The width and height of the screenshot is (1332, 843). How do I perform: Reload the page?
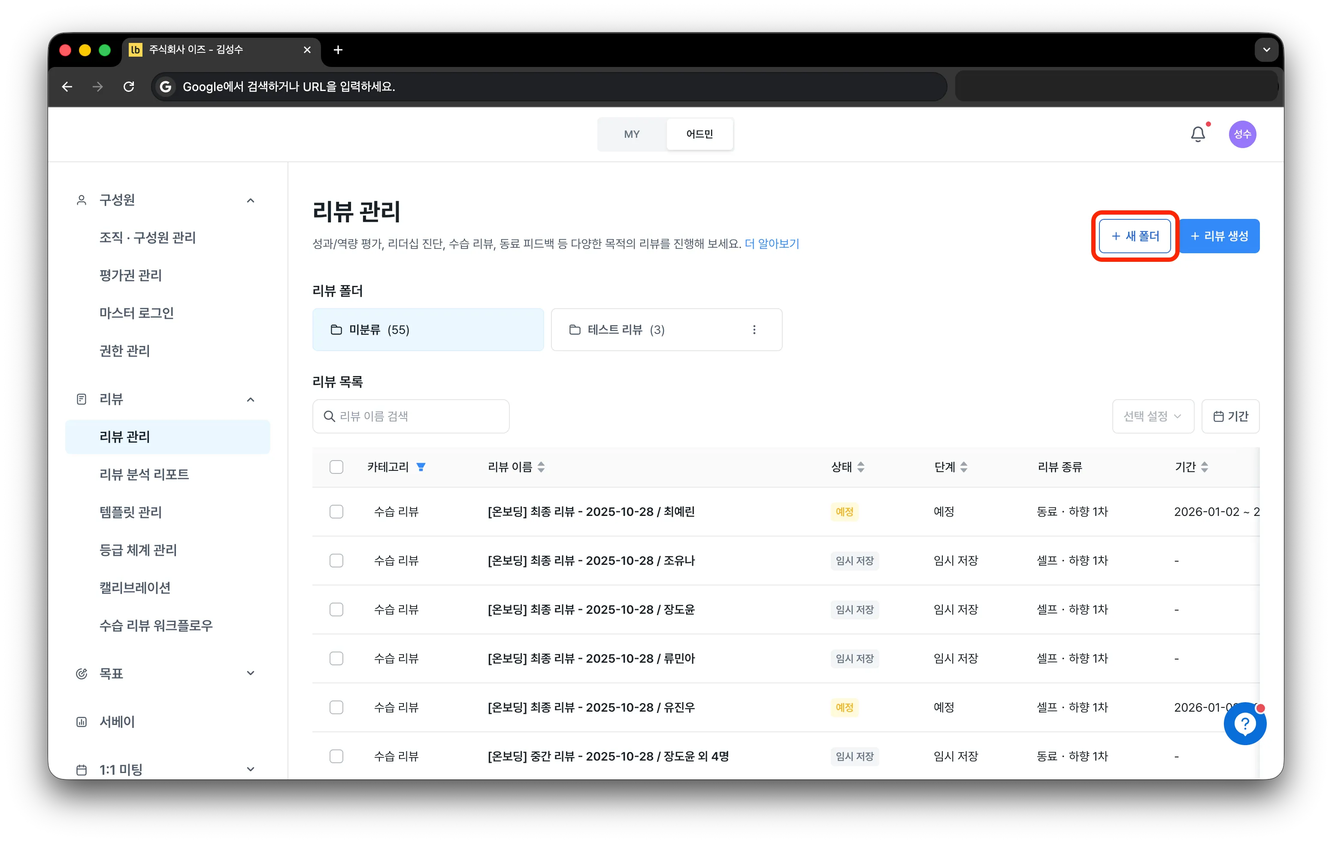click(x=129, y=87)
